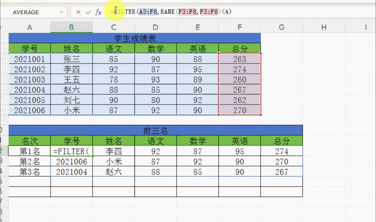Select column E header
The image size is (376, 222).
click(x=198, y=27)
